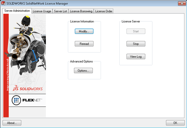Stop the license server
This screenshot has height=128, width=187.
point(136,44)
